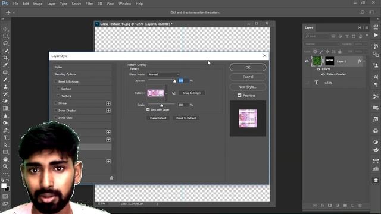Open the Image menu
The height and width of the screenshot is (214, 381).
[38, 4]
